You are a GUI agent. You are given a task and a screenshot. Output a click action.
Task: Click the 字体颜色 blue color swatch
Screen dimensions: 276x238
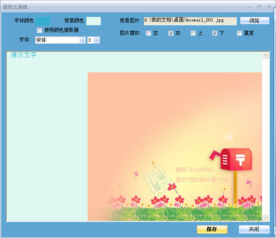43,21
